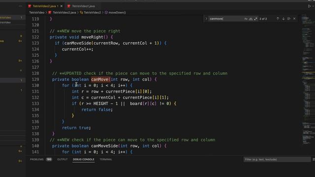The width and height of the screenshot is (315, 177).
Task: Click 'currentPiece[i][0]' on line 131
Action: click(x=127, y=91)
